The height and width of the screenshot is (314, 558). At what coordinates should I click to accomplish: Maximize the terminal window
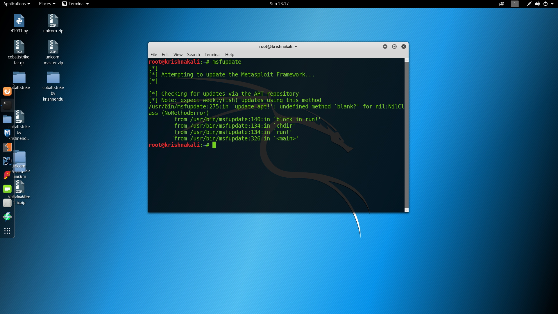pyautogui.click(x=394, y=47)
